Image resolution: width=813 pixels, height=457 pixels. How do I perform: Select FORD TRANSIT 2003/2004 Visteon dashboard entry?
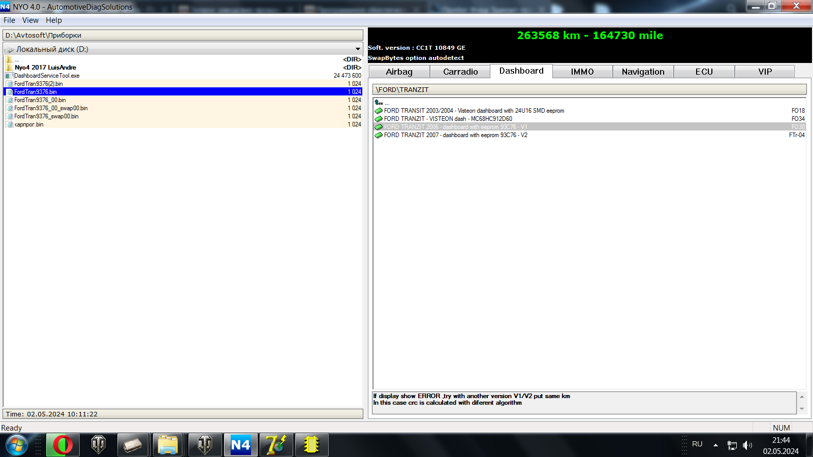pos(474,111)
